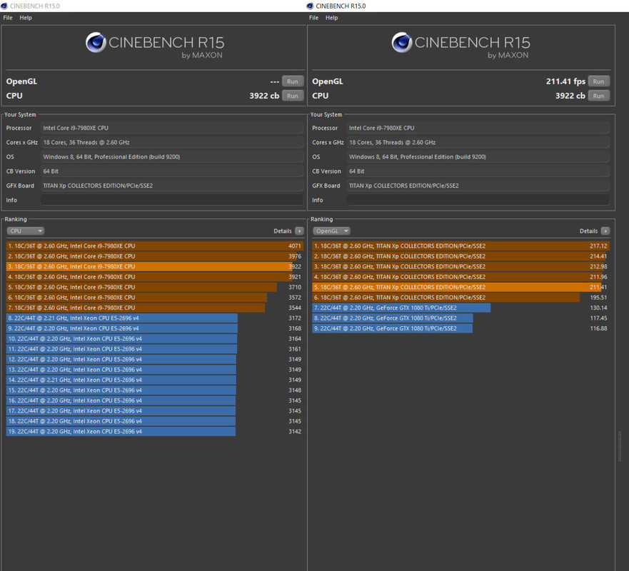Open Help menu in left Cinebench window
629x571 pixels.
(x=26, y=18)
